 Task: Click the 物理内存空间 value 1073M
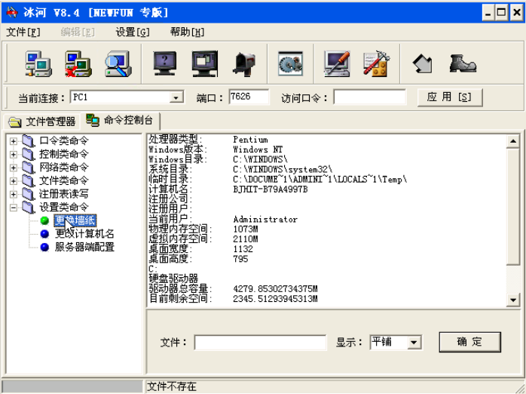(245, 229)
